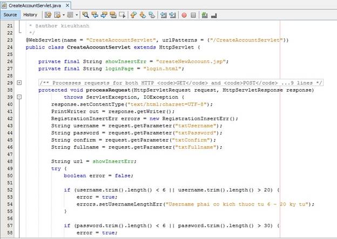Click "HttpServletResponse" parameter type
The image size is (337, 239).
tap(253, 90)
